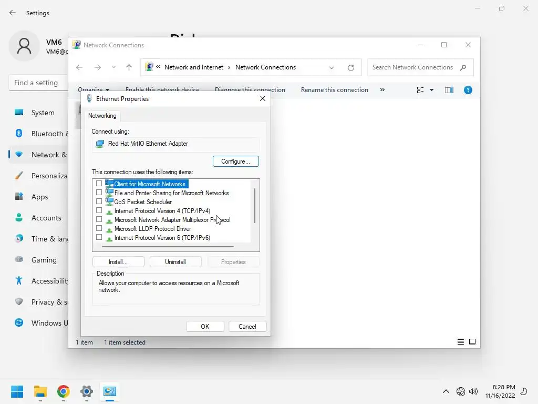The height and width of the screenshot is (404, 538).
Task: Select Internet Protocol Version 6 (TCP/IPv6) entry
Action: (162, 238)
